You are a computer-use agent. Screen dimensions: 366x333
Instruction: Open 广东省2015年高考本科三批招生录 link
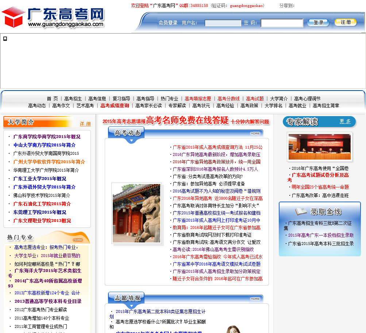[321, 244]
